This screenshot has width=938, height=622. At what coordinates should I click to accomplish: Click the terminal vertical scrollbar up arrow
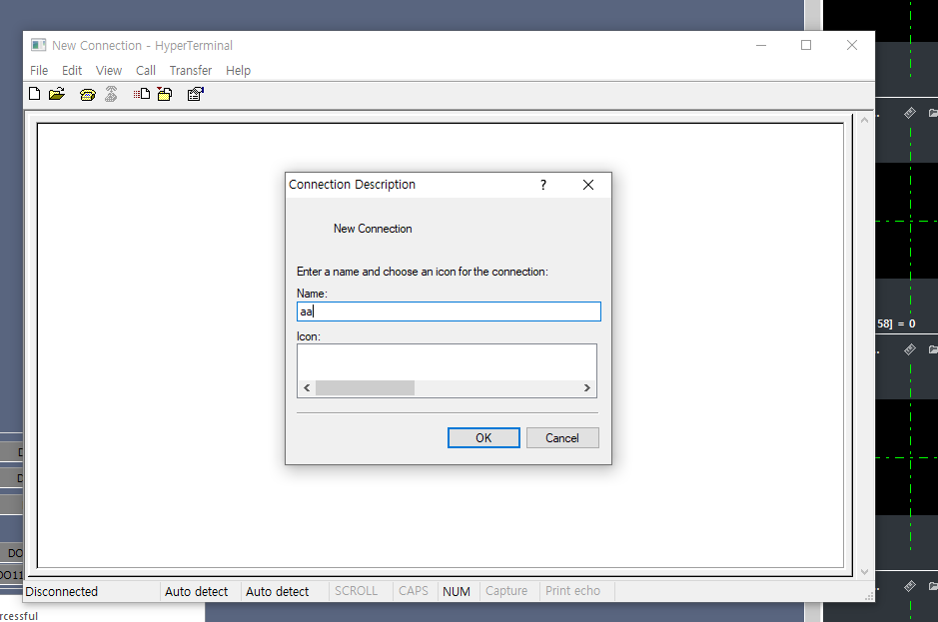pos(864,120)
